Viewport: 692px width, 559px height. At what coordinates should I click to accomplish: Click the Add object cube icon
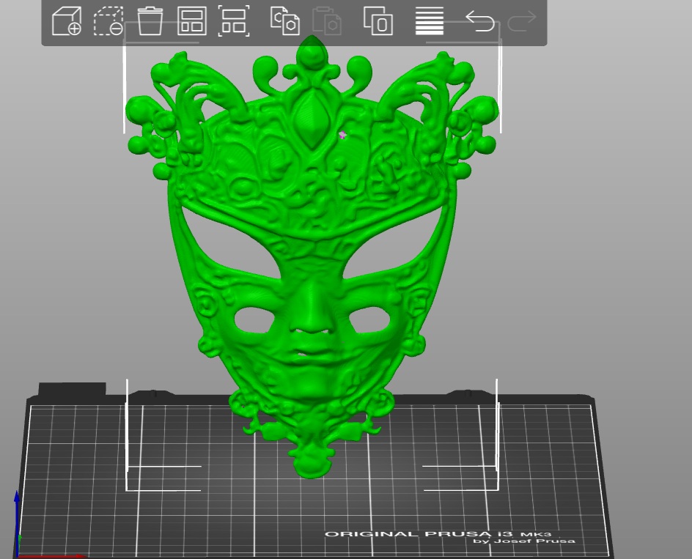click(x=66, y=21)
